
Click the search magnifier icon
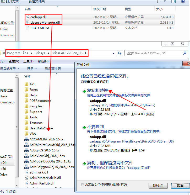[184, 53]
